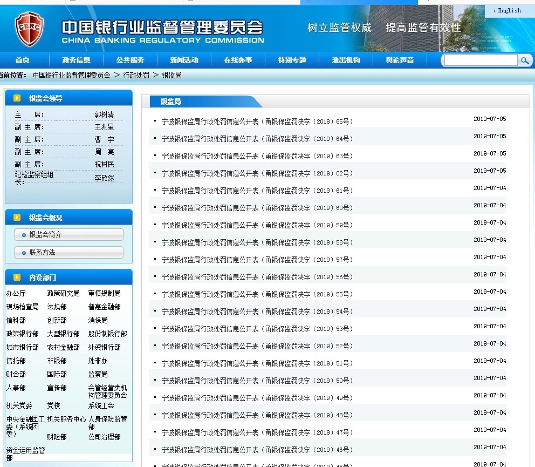Open the 大型银行部 department link
The height and width of the screenshot is (467, 535).
[x=64, y=334]
